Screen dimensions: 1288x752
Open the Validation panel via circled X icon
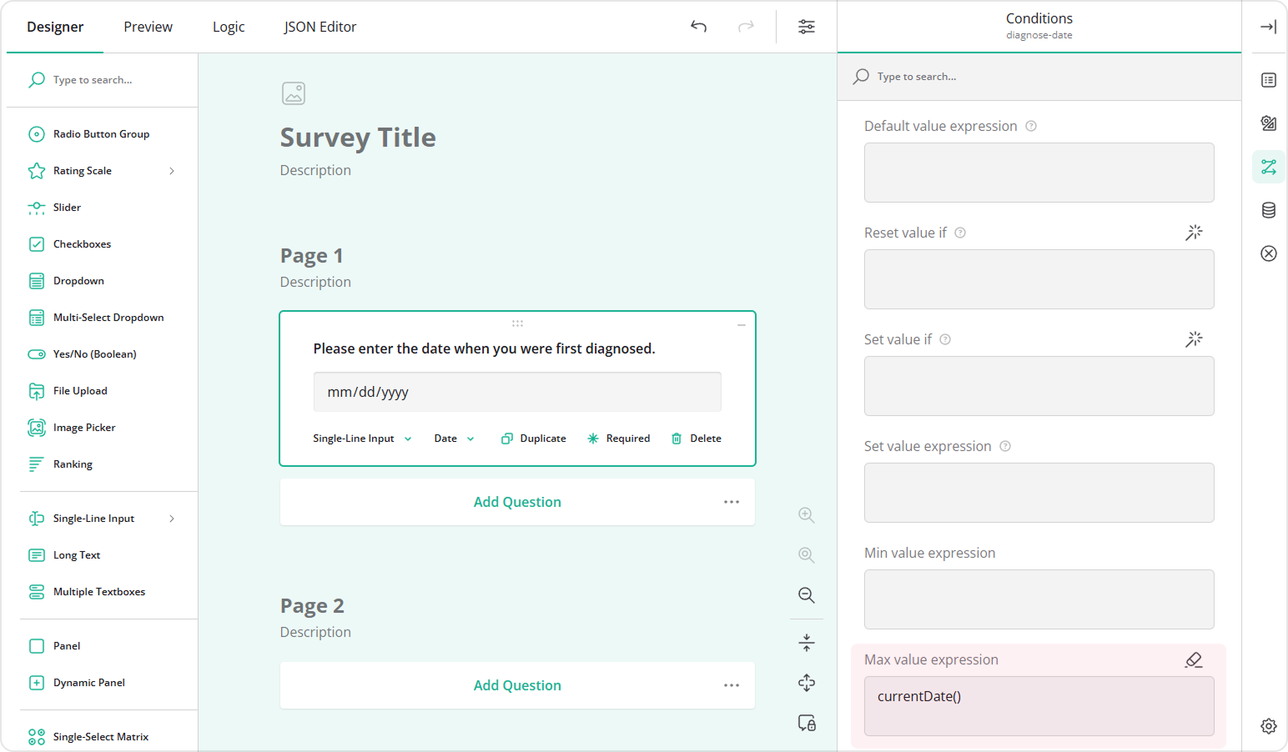click(x=1268, y=253)
